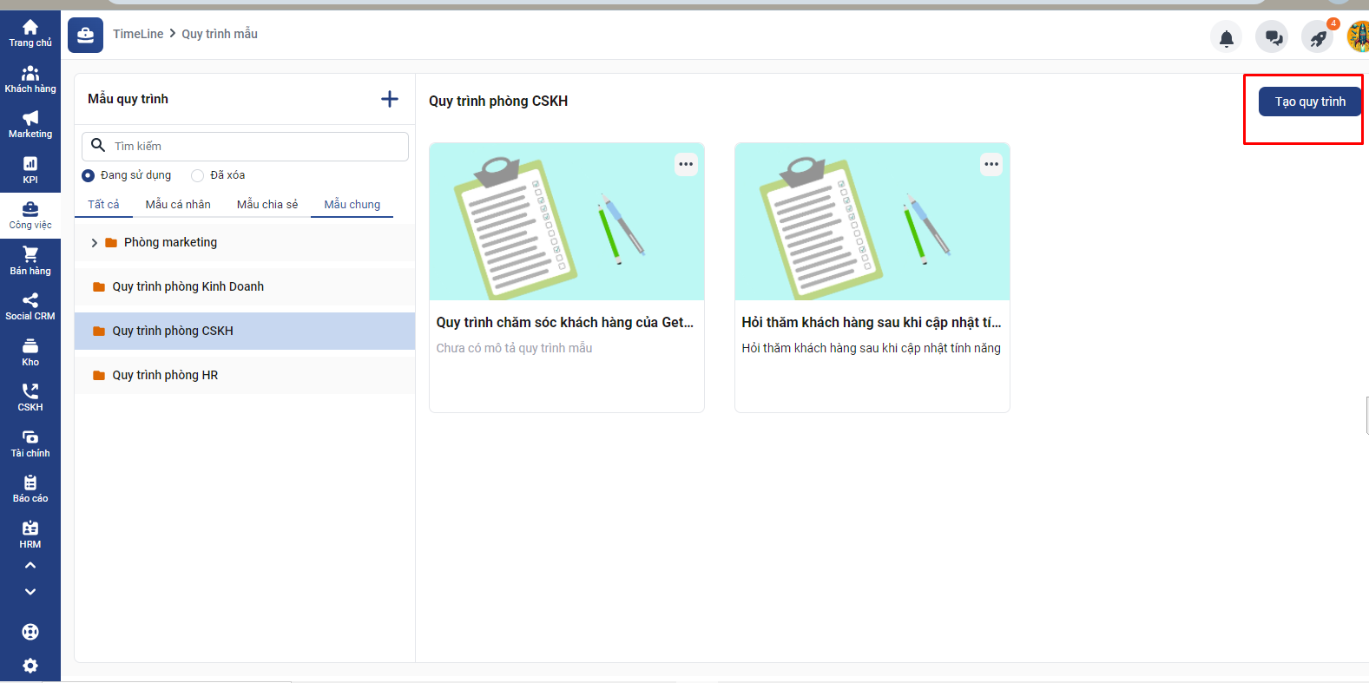This screenshot has height=683, width=1369.
Task: Select the Đang sử dụng radio button
Action: pyautogui.click(x=89, y=175)
